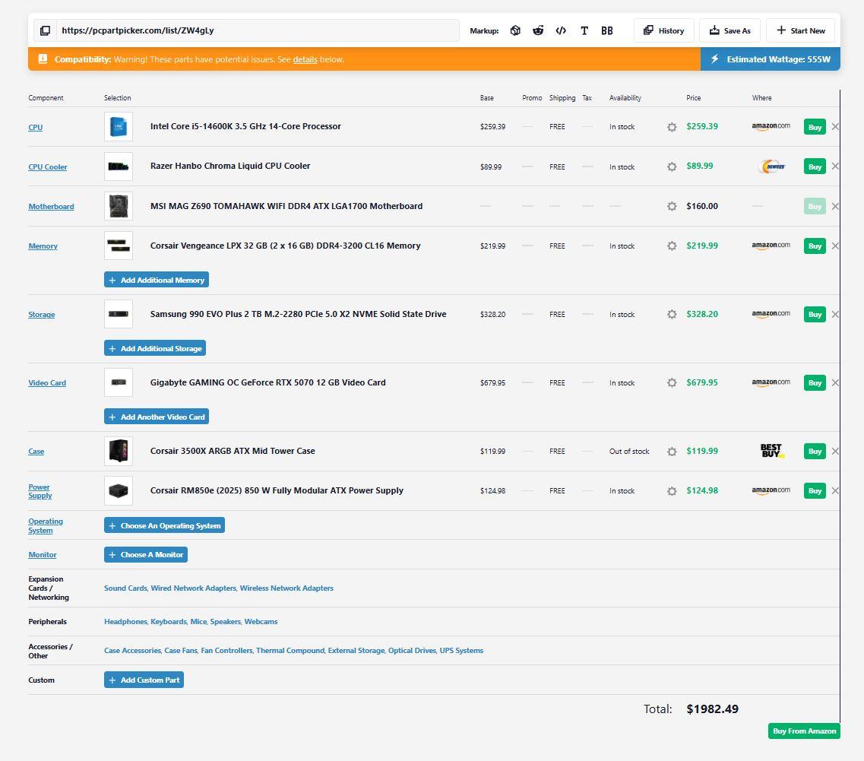The image size is (864, 761).
Task: Open History of part list
Action: click(x=664, y=31)
